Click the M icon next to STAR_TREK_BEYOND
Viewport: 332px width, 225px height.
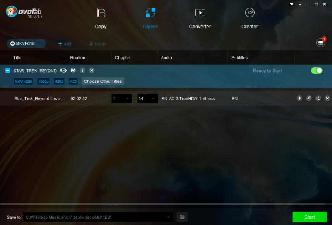point(73,70)
